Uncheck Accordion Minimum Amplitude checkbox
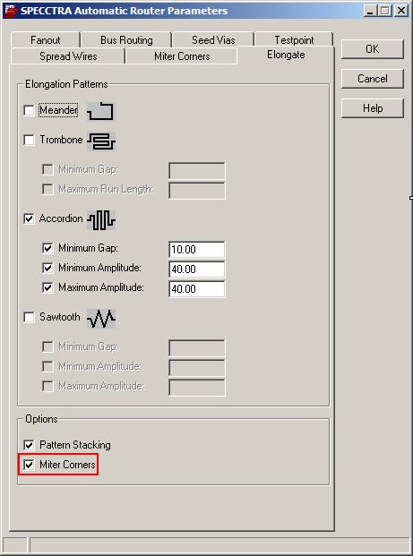 47,268
